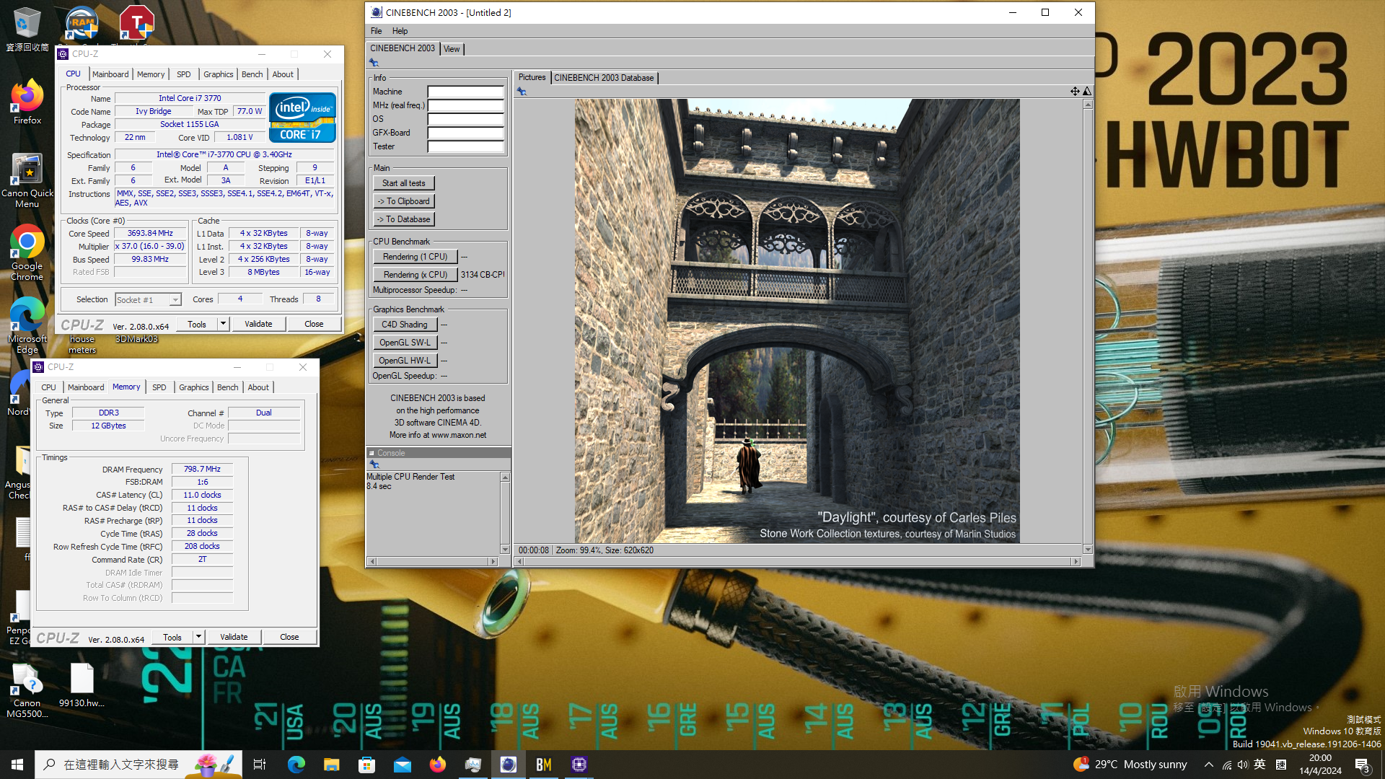Open the 99130.hw file on the desktop
This screenshot has height=779, width=1385.
click(82, 685)
